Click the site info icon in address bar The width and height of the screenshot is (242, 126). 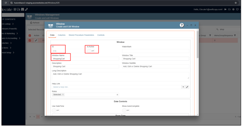(x=11, y=3)
